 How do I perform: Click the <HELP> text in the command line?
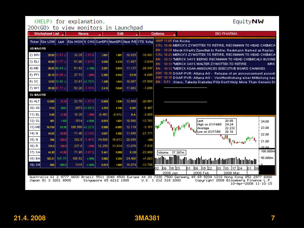(x=43, y=21)
